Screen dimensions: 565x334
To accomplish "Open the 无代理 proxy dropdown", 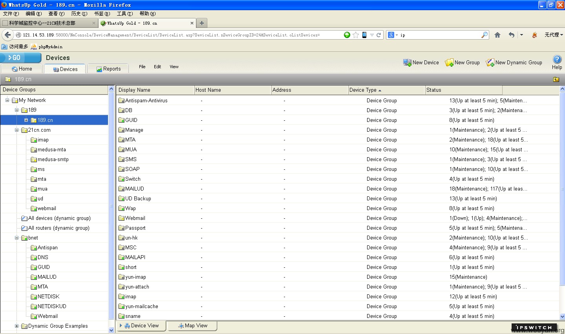I will (554, 35).
